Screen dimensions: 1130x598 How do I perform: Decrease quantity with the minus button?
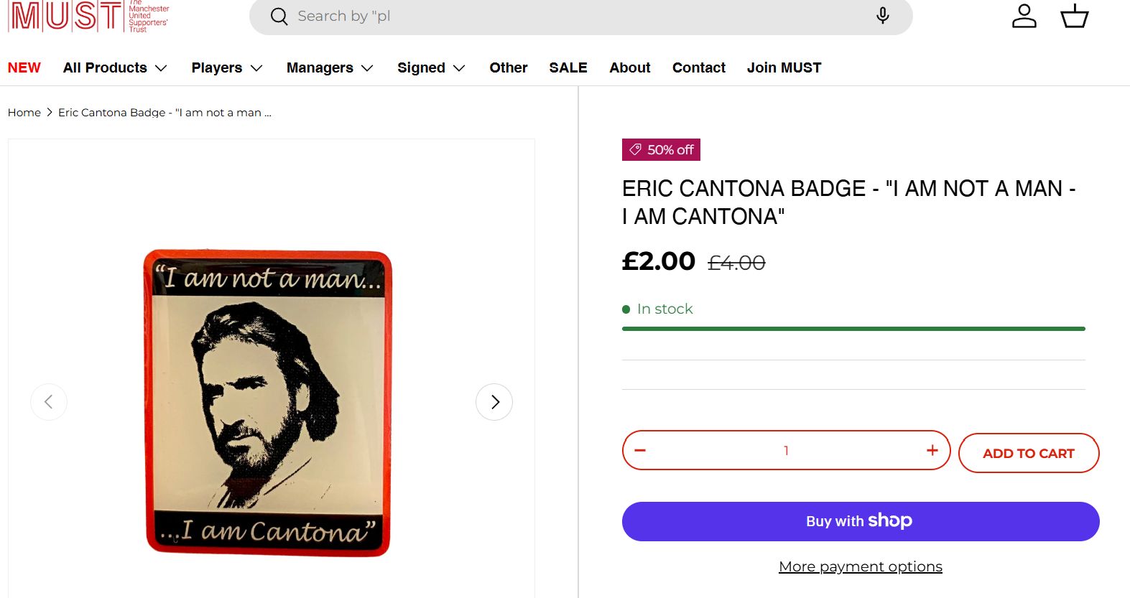(x=640, y=451)
